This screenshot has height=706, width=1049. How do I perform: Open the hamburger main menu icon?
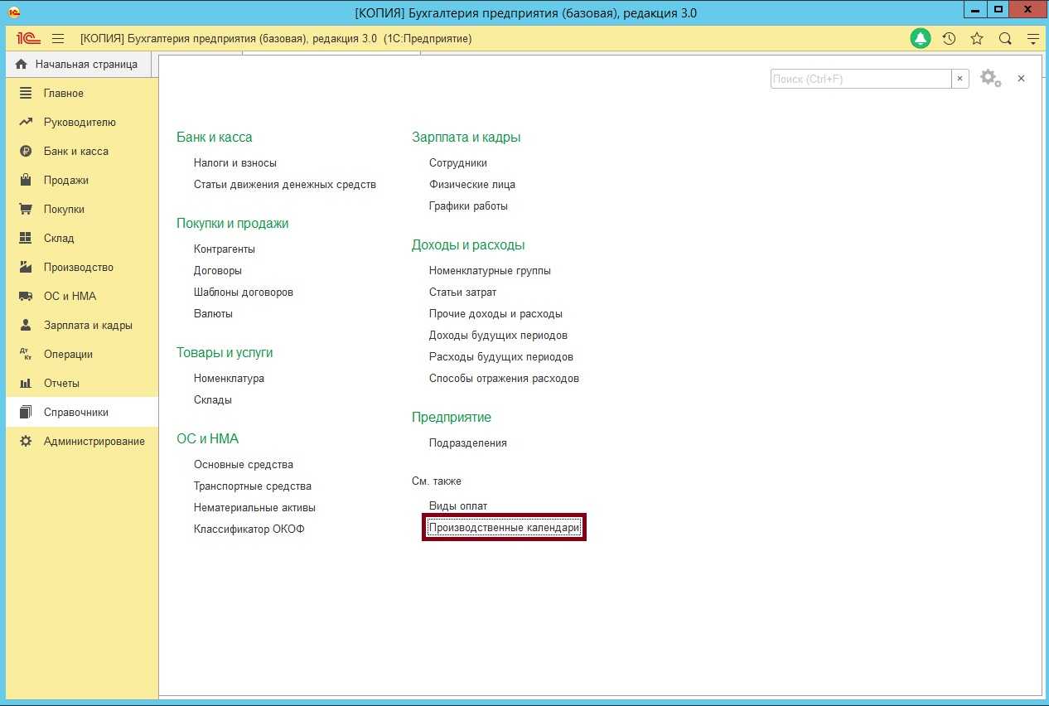click(58, 39)
